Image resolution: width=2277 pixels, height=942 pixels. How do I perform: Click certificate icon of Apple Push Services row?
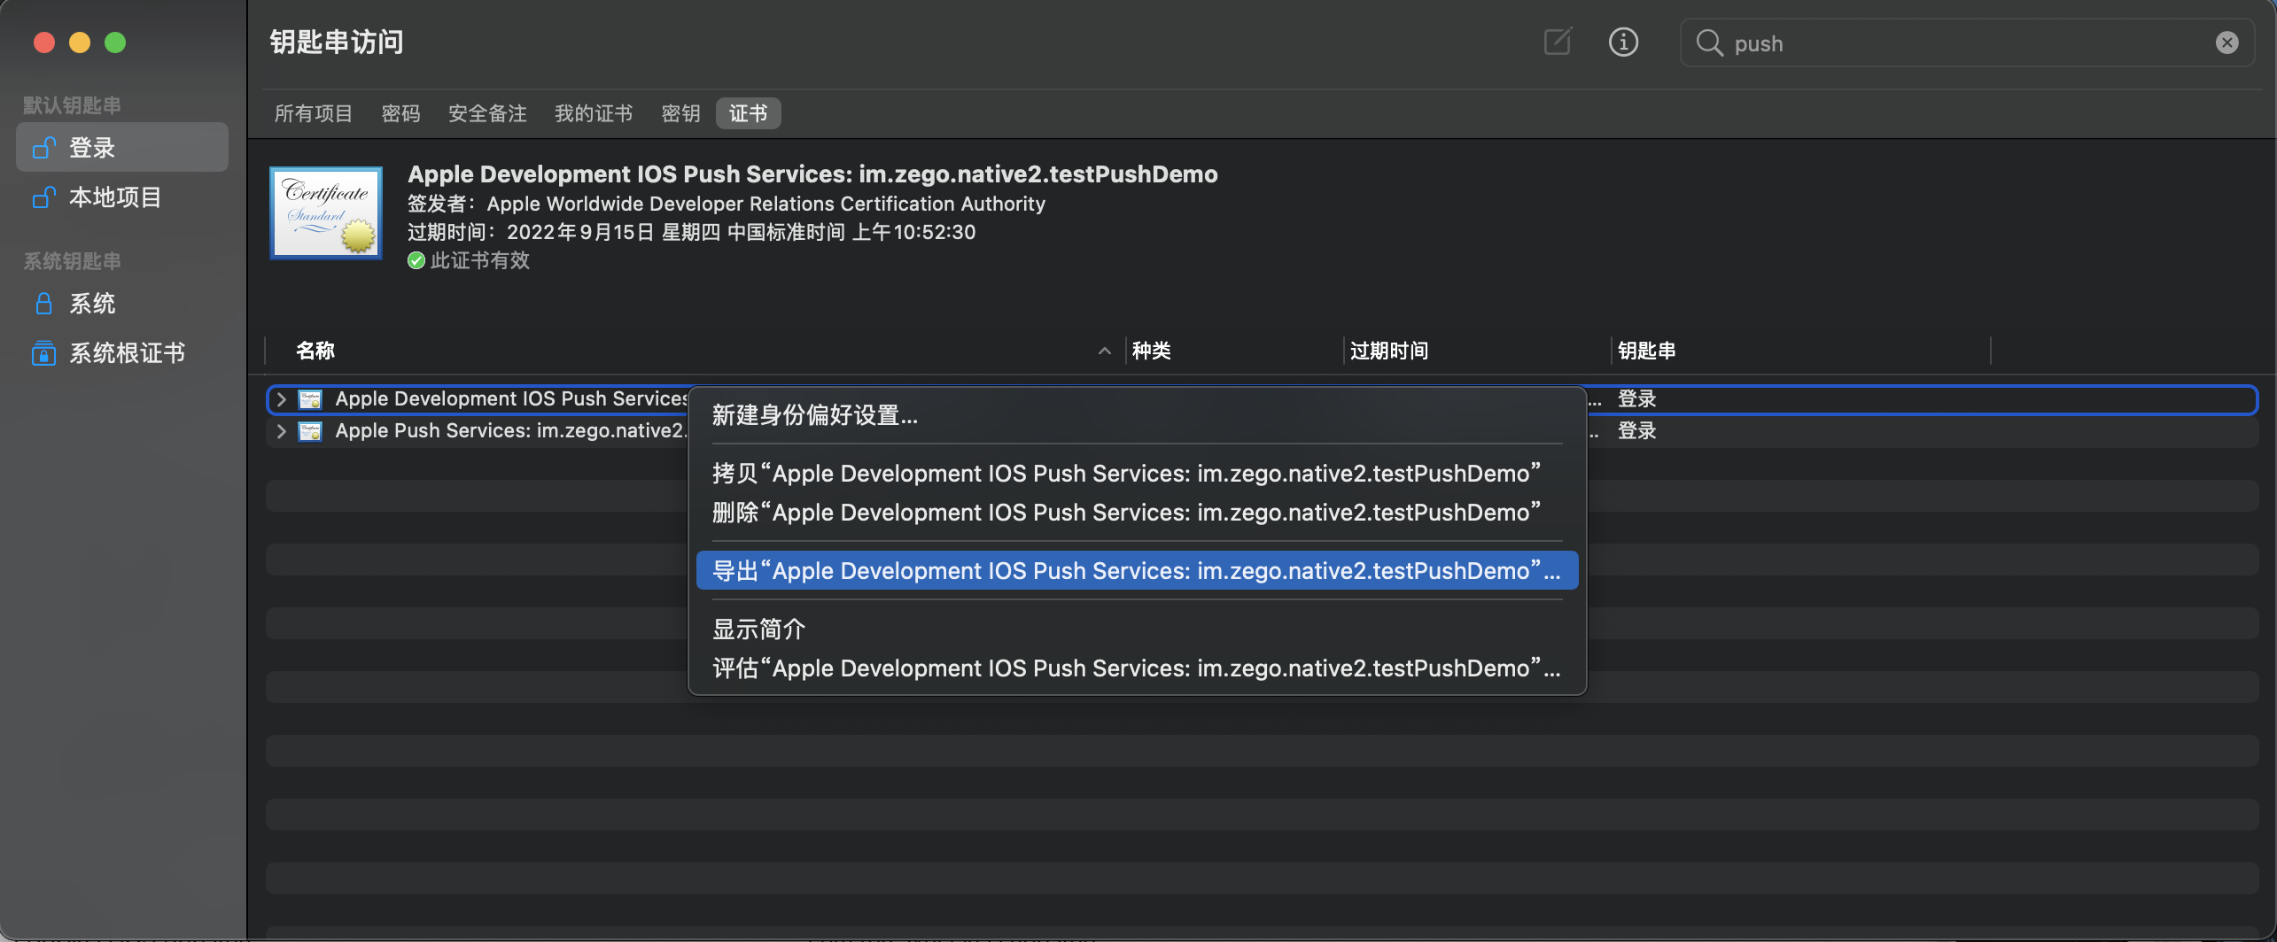point(310,431)
